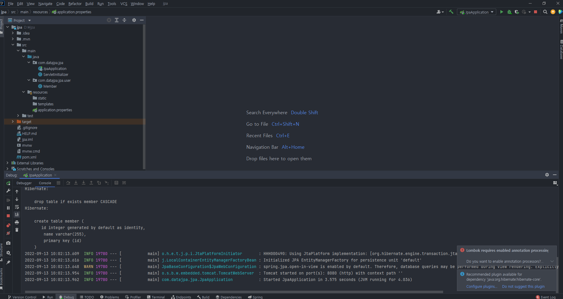
Task: Open the wrench modify run configuration icon
Action: point(8,191)
